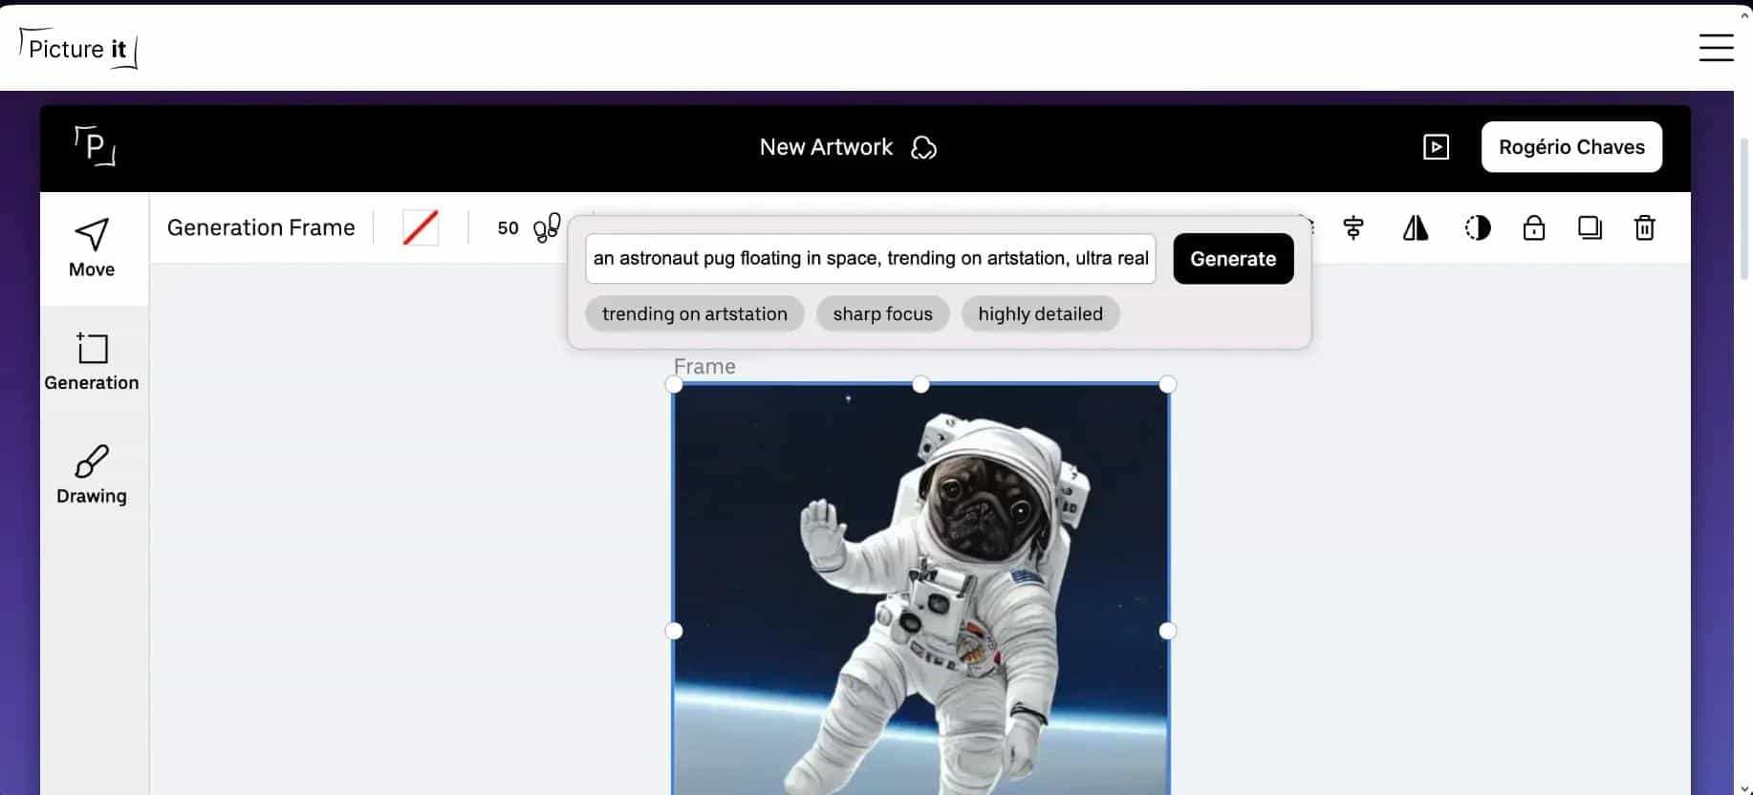The width and height of the screenshot is (1753, 795).
Task: Duplicate the frame with the copy icon
Action: [1590, 227]
